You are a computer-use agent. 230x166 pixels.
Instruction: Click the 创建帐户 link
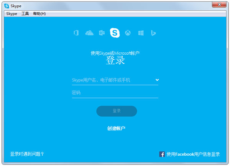(x=116, y=129)
